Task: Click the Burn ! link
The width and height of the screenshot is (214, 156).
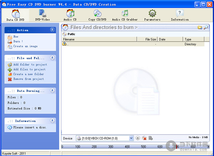Action: click(18, 41)
